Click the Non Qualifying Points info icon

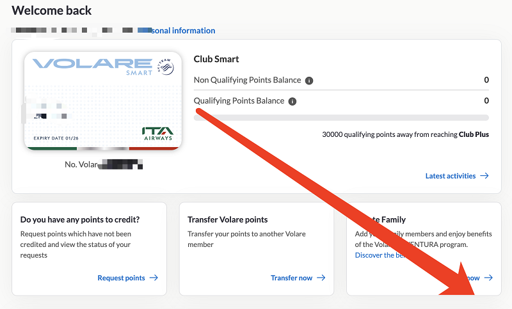(x=309, y=81)
